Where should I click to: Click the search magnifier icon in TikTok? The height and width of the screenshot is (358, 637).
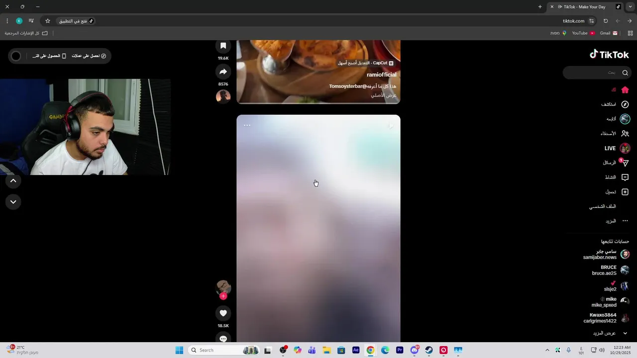tap(625, 73)
